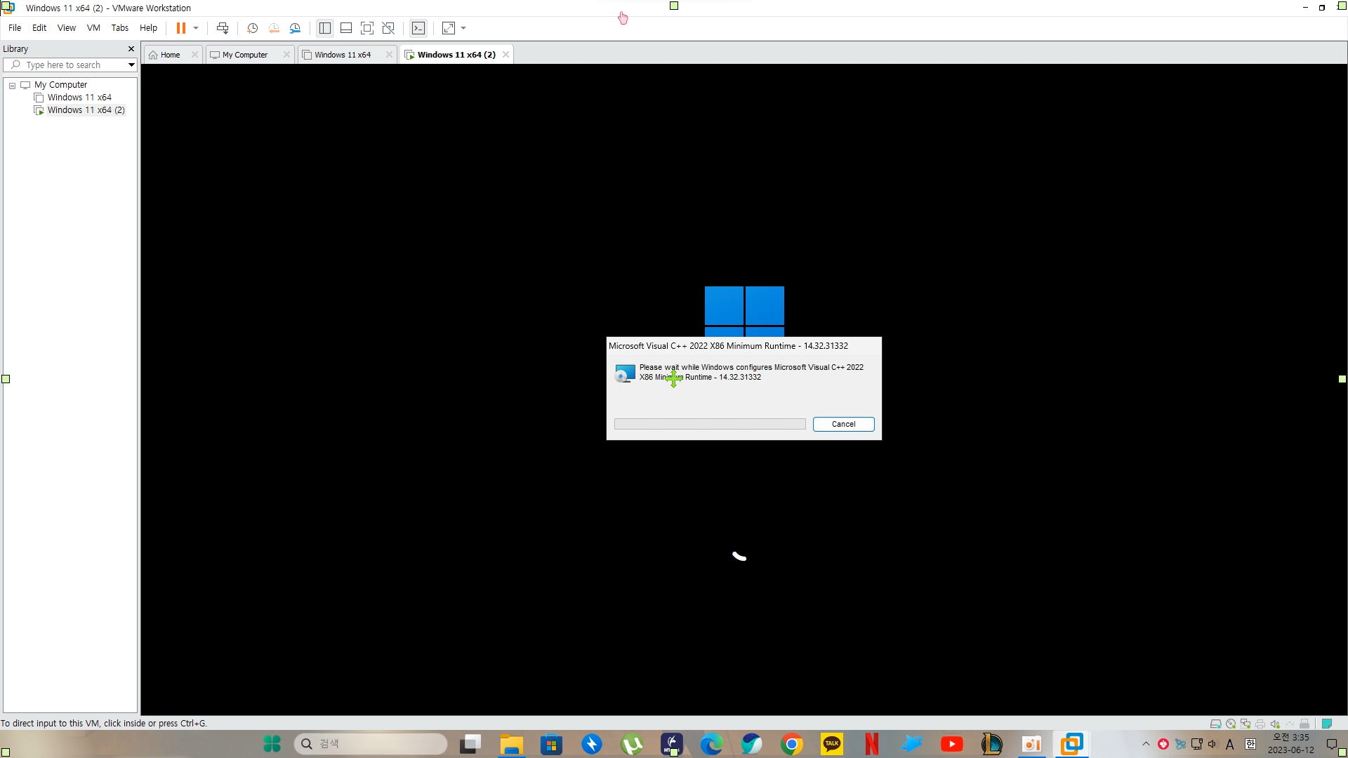The image size is (1348, 758).
Task: Open the snapshot manager
Action: tap(295, 28)
